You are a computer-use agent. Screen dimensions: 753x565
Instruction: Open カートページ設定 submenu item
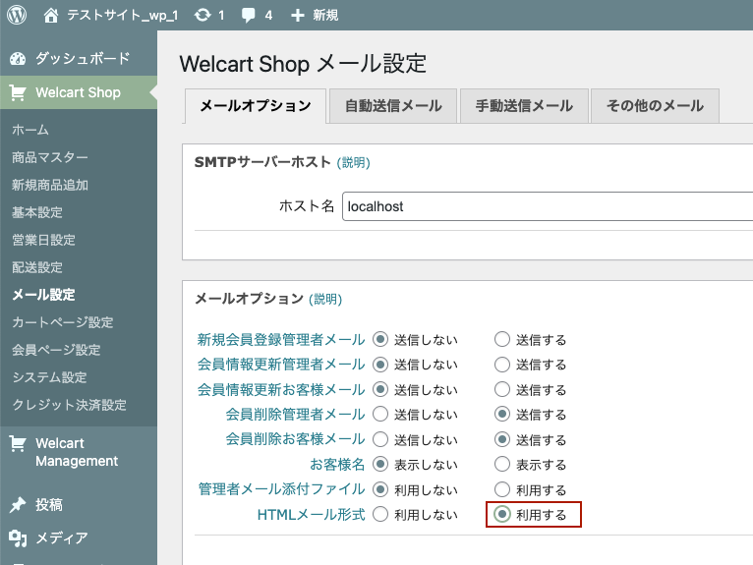(x=63, y=322)
